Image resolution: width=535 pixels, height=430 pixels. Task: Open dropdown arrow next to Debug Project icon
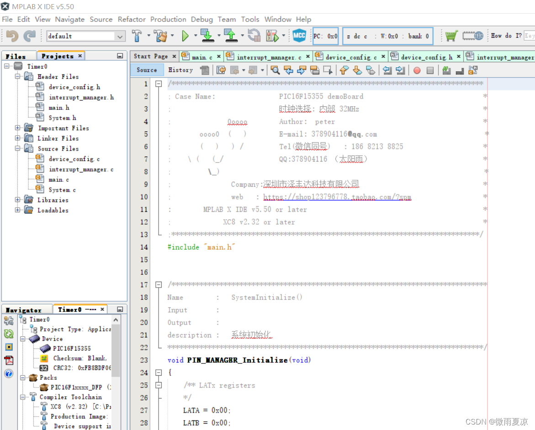tap(284, 36)
